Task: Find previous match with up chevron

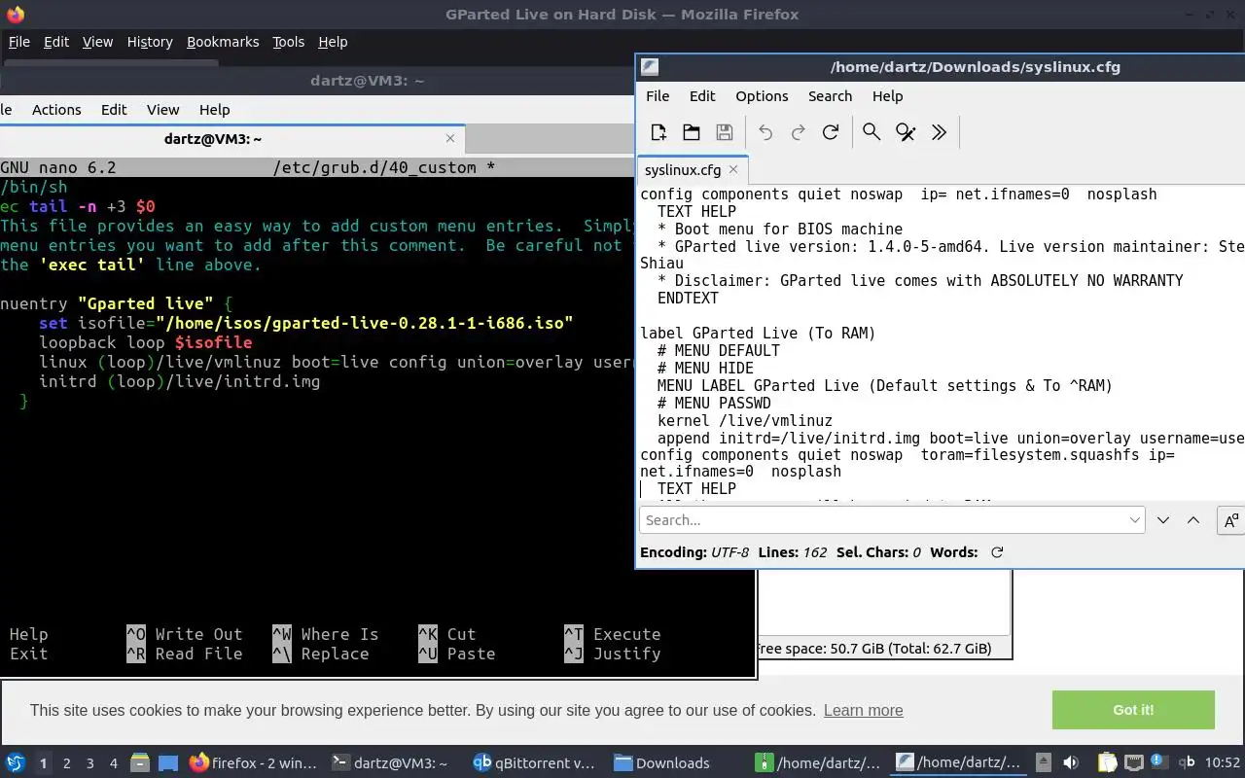Action: pos(1193,520)
